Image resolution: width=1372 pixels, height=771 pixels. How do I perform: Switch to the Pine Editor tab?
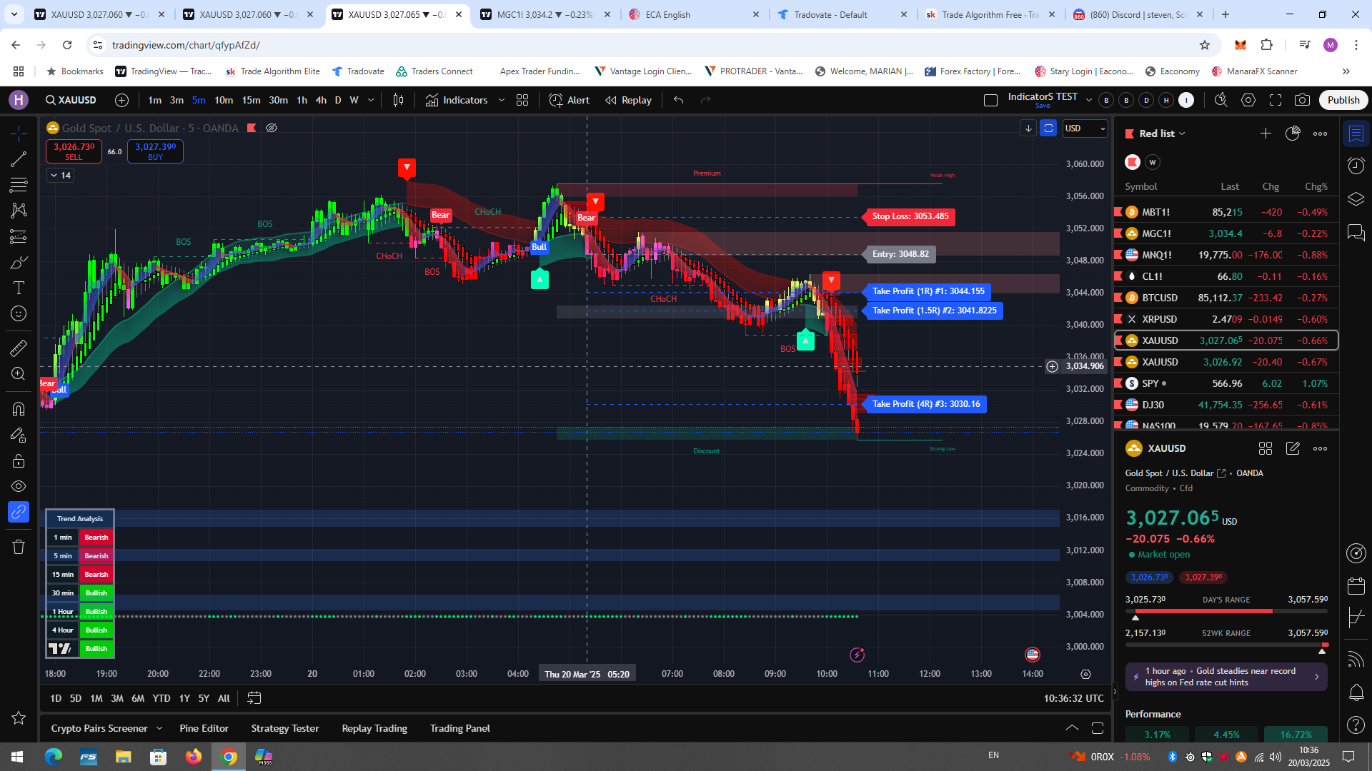[204, 728]
